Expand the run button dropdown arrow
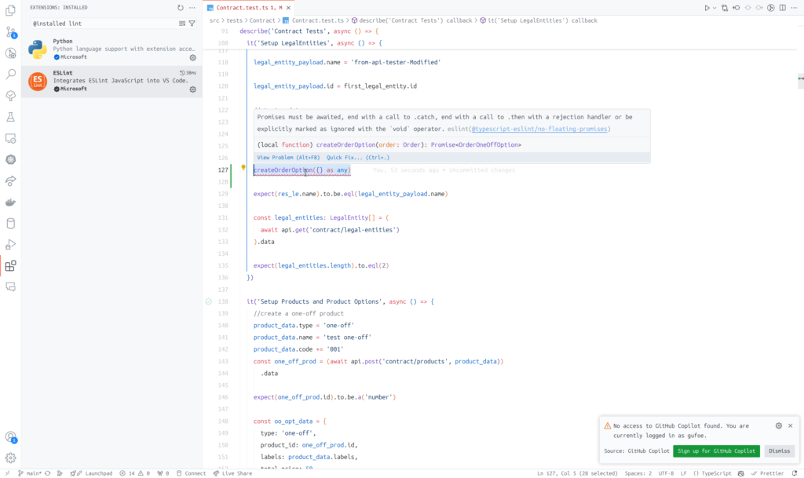Image resolution: width=804 pixels, height=478 pixels. point(714,8)
